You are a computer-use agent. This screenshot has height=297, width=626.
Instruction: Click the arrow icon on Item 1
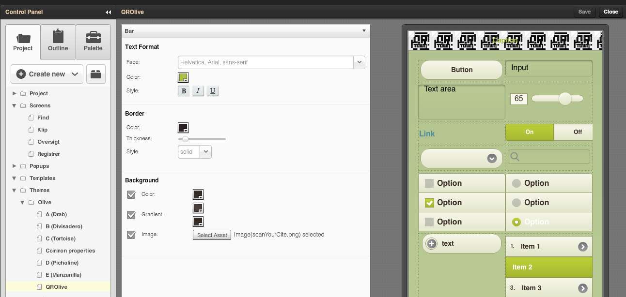582,247
